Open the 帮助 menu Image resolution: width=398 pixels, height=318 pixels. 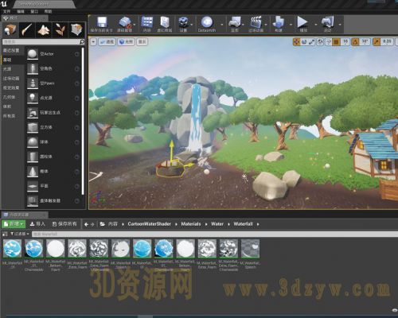[x=48, y=11]
